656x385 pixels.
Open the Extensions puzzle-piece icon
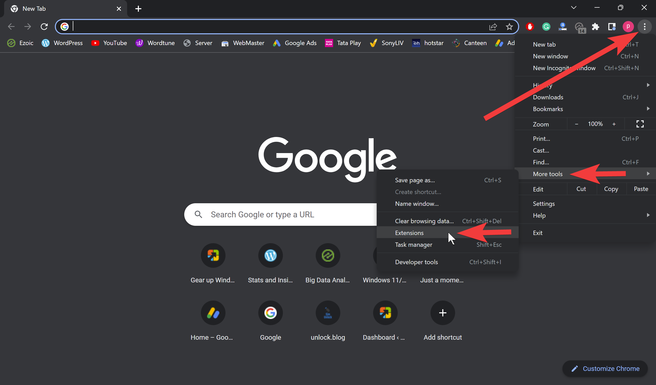595,27
